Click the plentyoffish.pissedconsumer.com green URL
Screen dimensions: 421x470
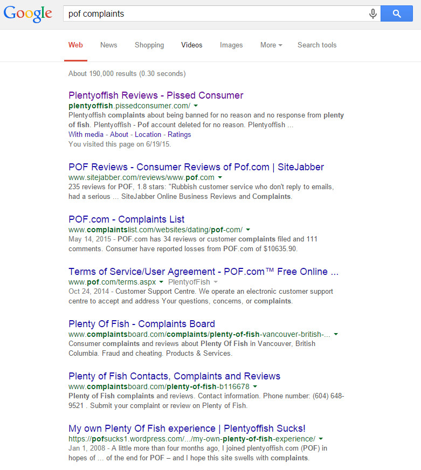(129, 106)
